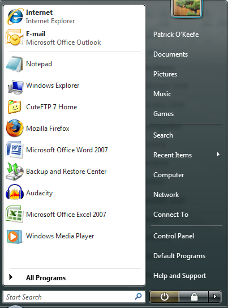This screenshot has height=308, width=228.
Task: Click the Windows Explorer monitor icon
Action: (15, 87)
